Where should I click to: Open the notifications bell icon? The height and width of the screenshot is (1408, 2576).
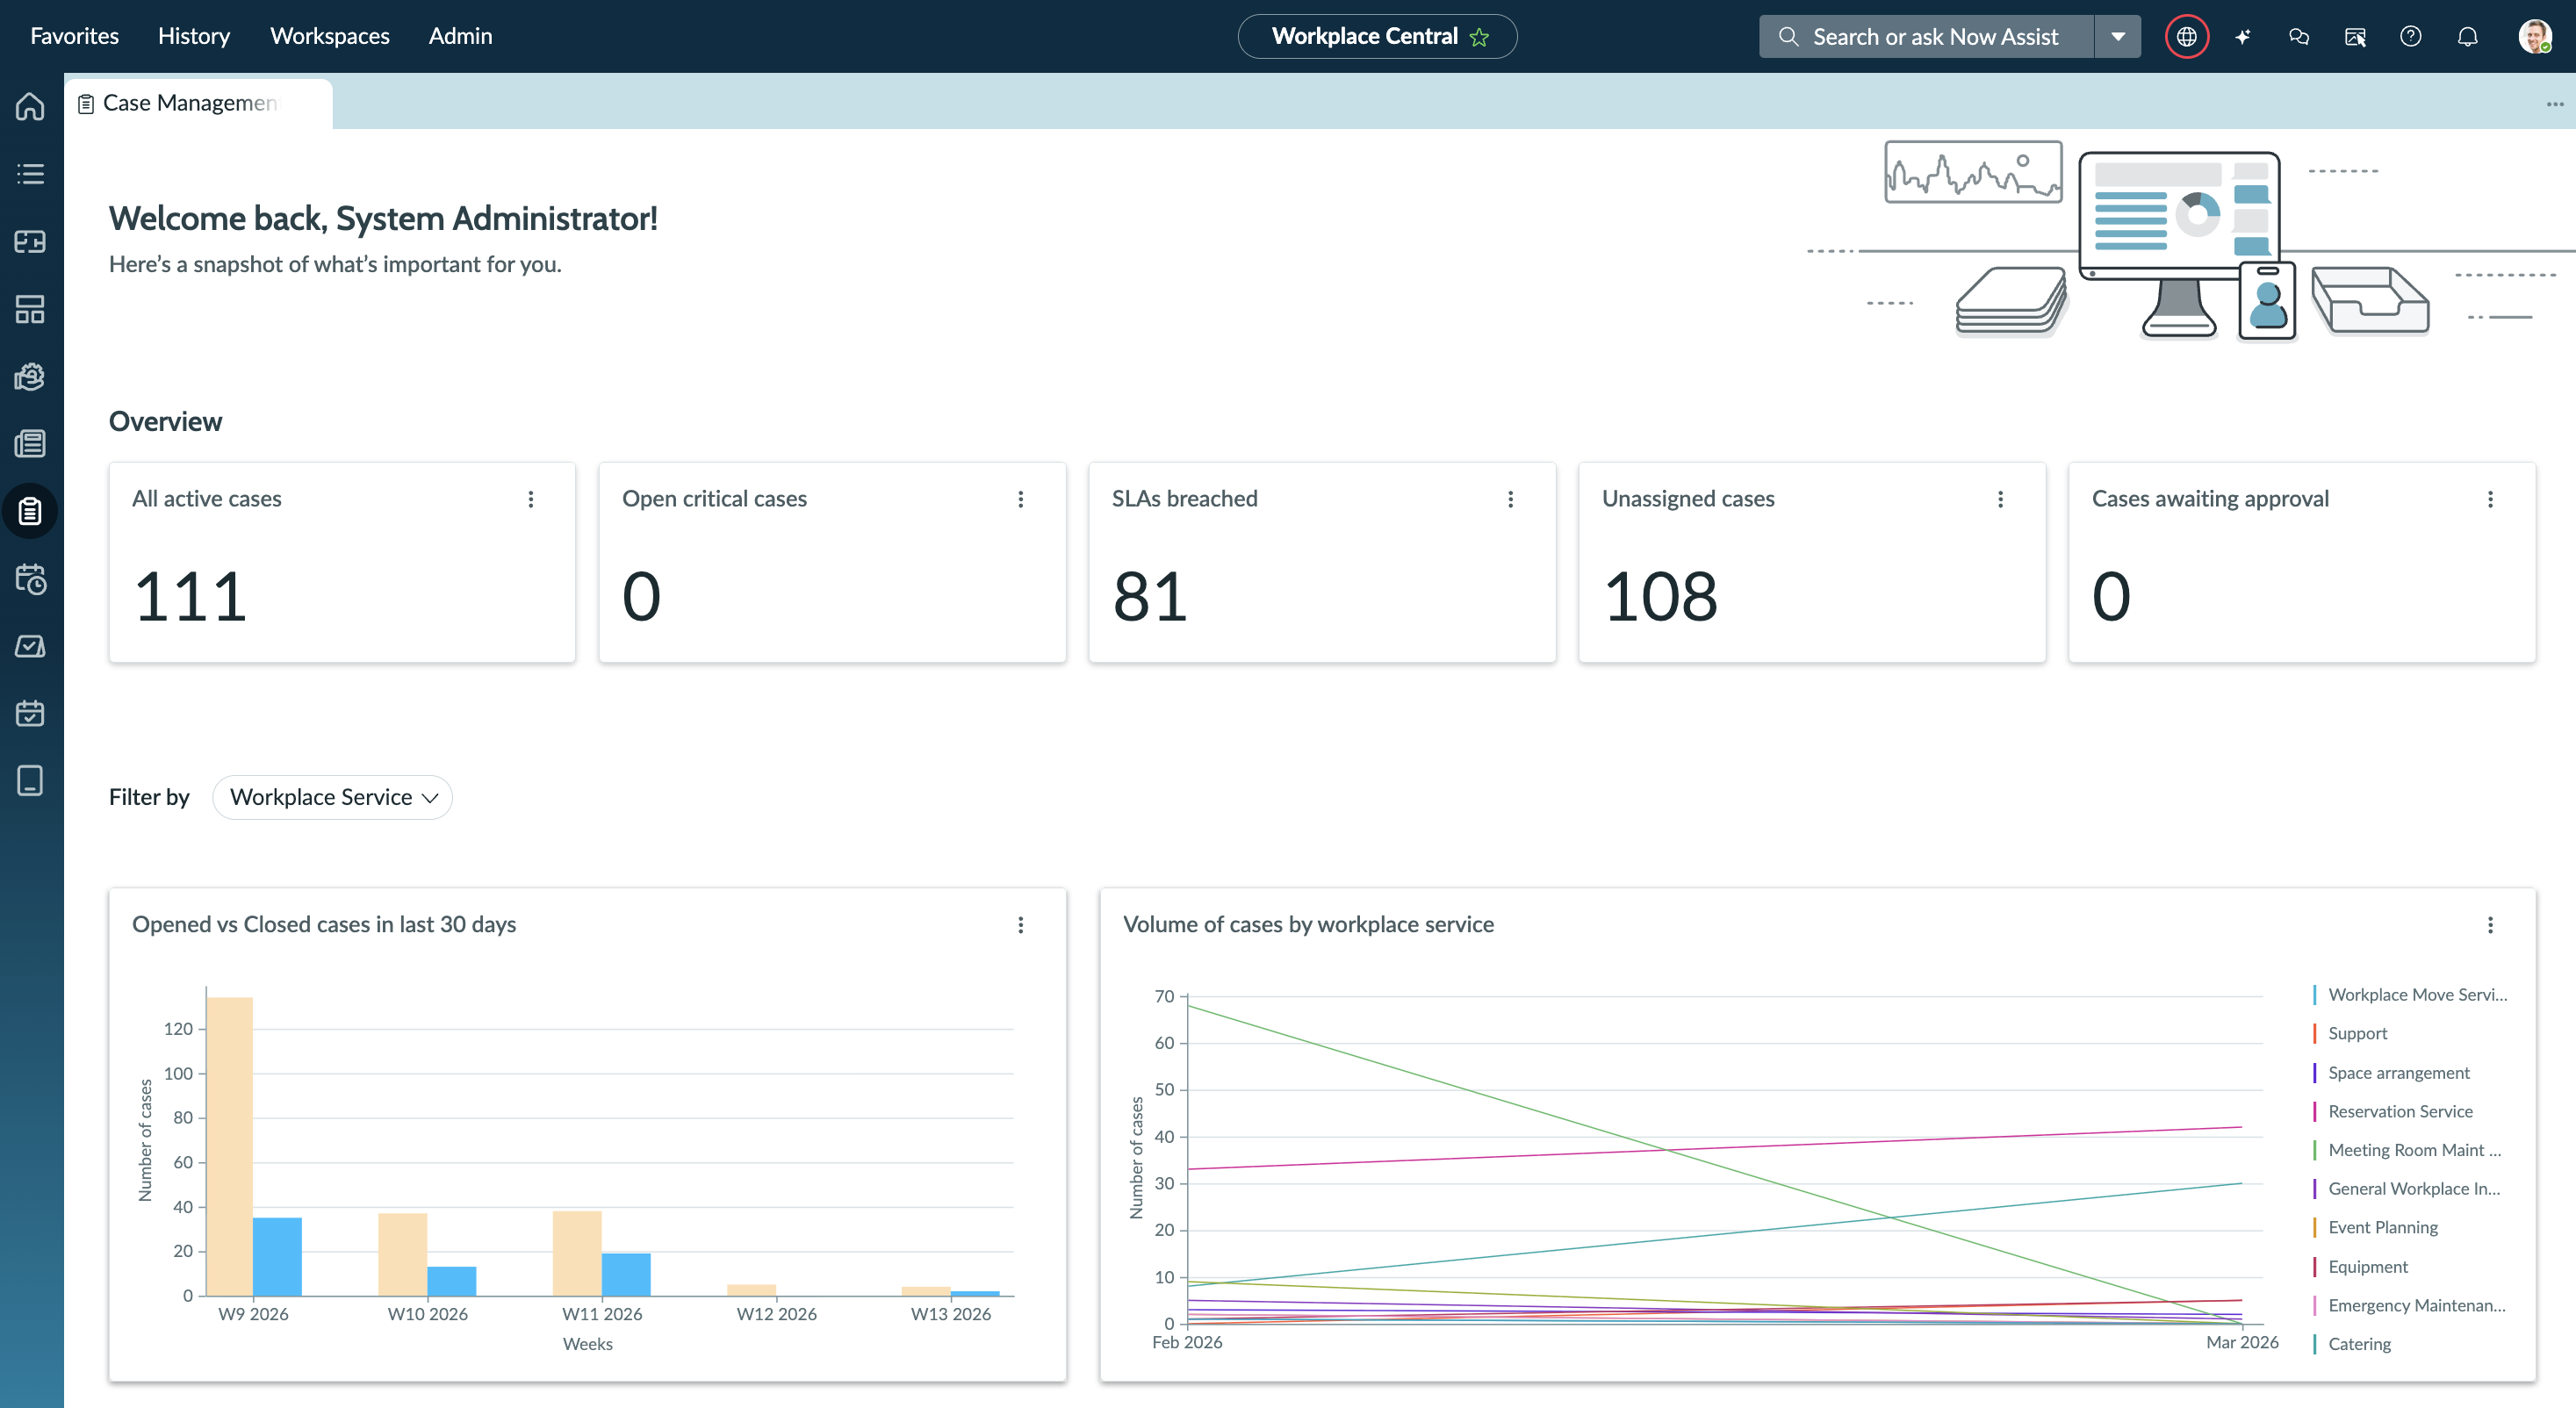pyautogui.click(x=2468, y=37)
